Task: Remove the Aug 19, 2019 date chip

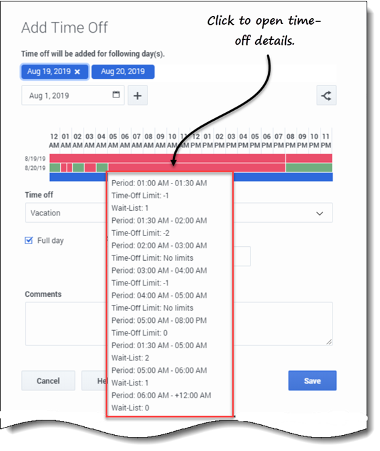Action: pyautogui.click(x=77, y=72)
